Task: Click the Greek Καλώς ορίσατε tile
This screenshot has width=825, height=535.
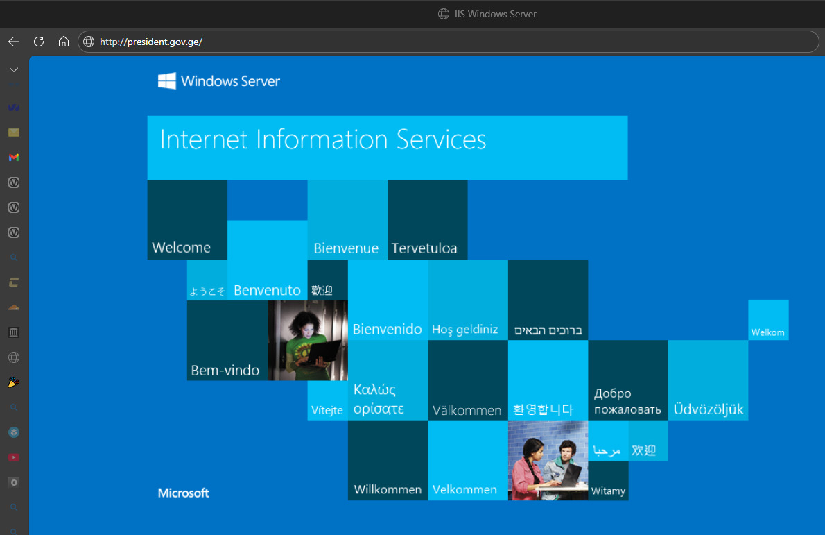Action: pyautogui.click(x=388, y=380)
